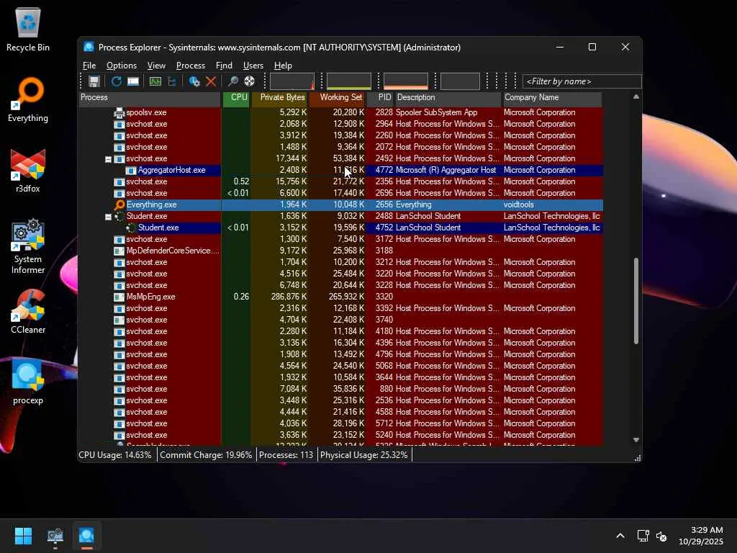
Task: Open the r3dfox desktop shortcut
Action: (28, 171)
